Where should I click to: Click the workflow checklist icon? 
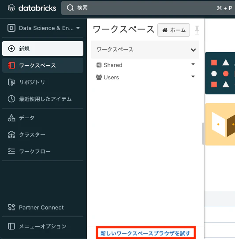pos(11,151)
